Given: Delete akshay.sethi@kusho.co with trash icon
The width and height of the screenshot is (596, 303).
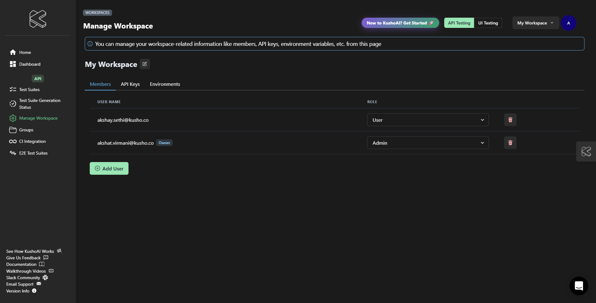Looking at the screenshot, I should [510, 120].
